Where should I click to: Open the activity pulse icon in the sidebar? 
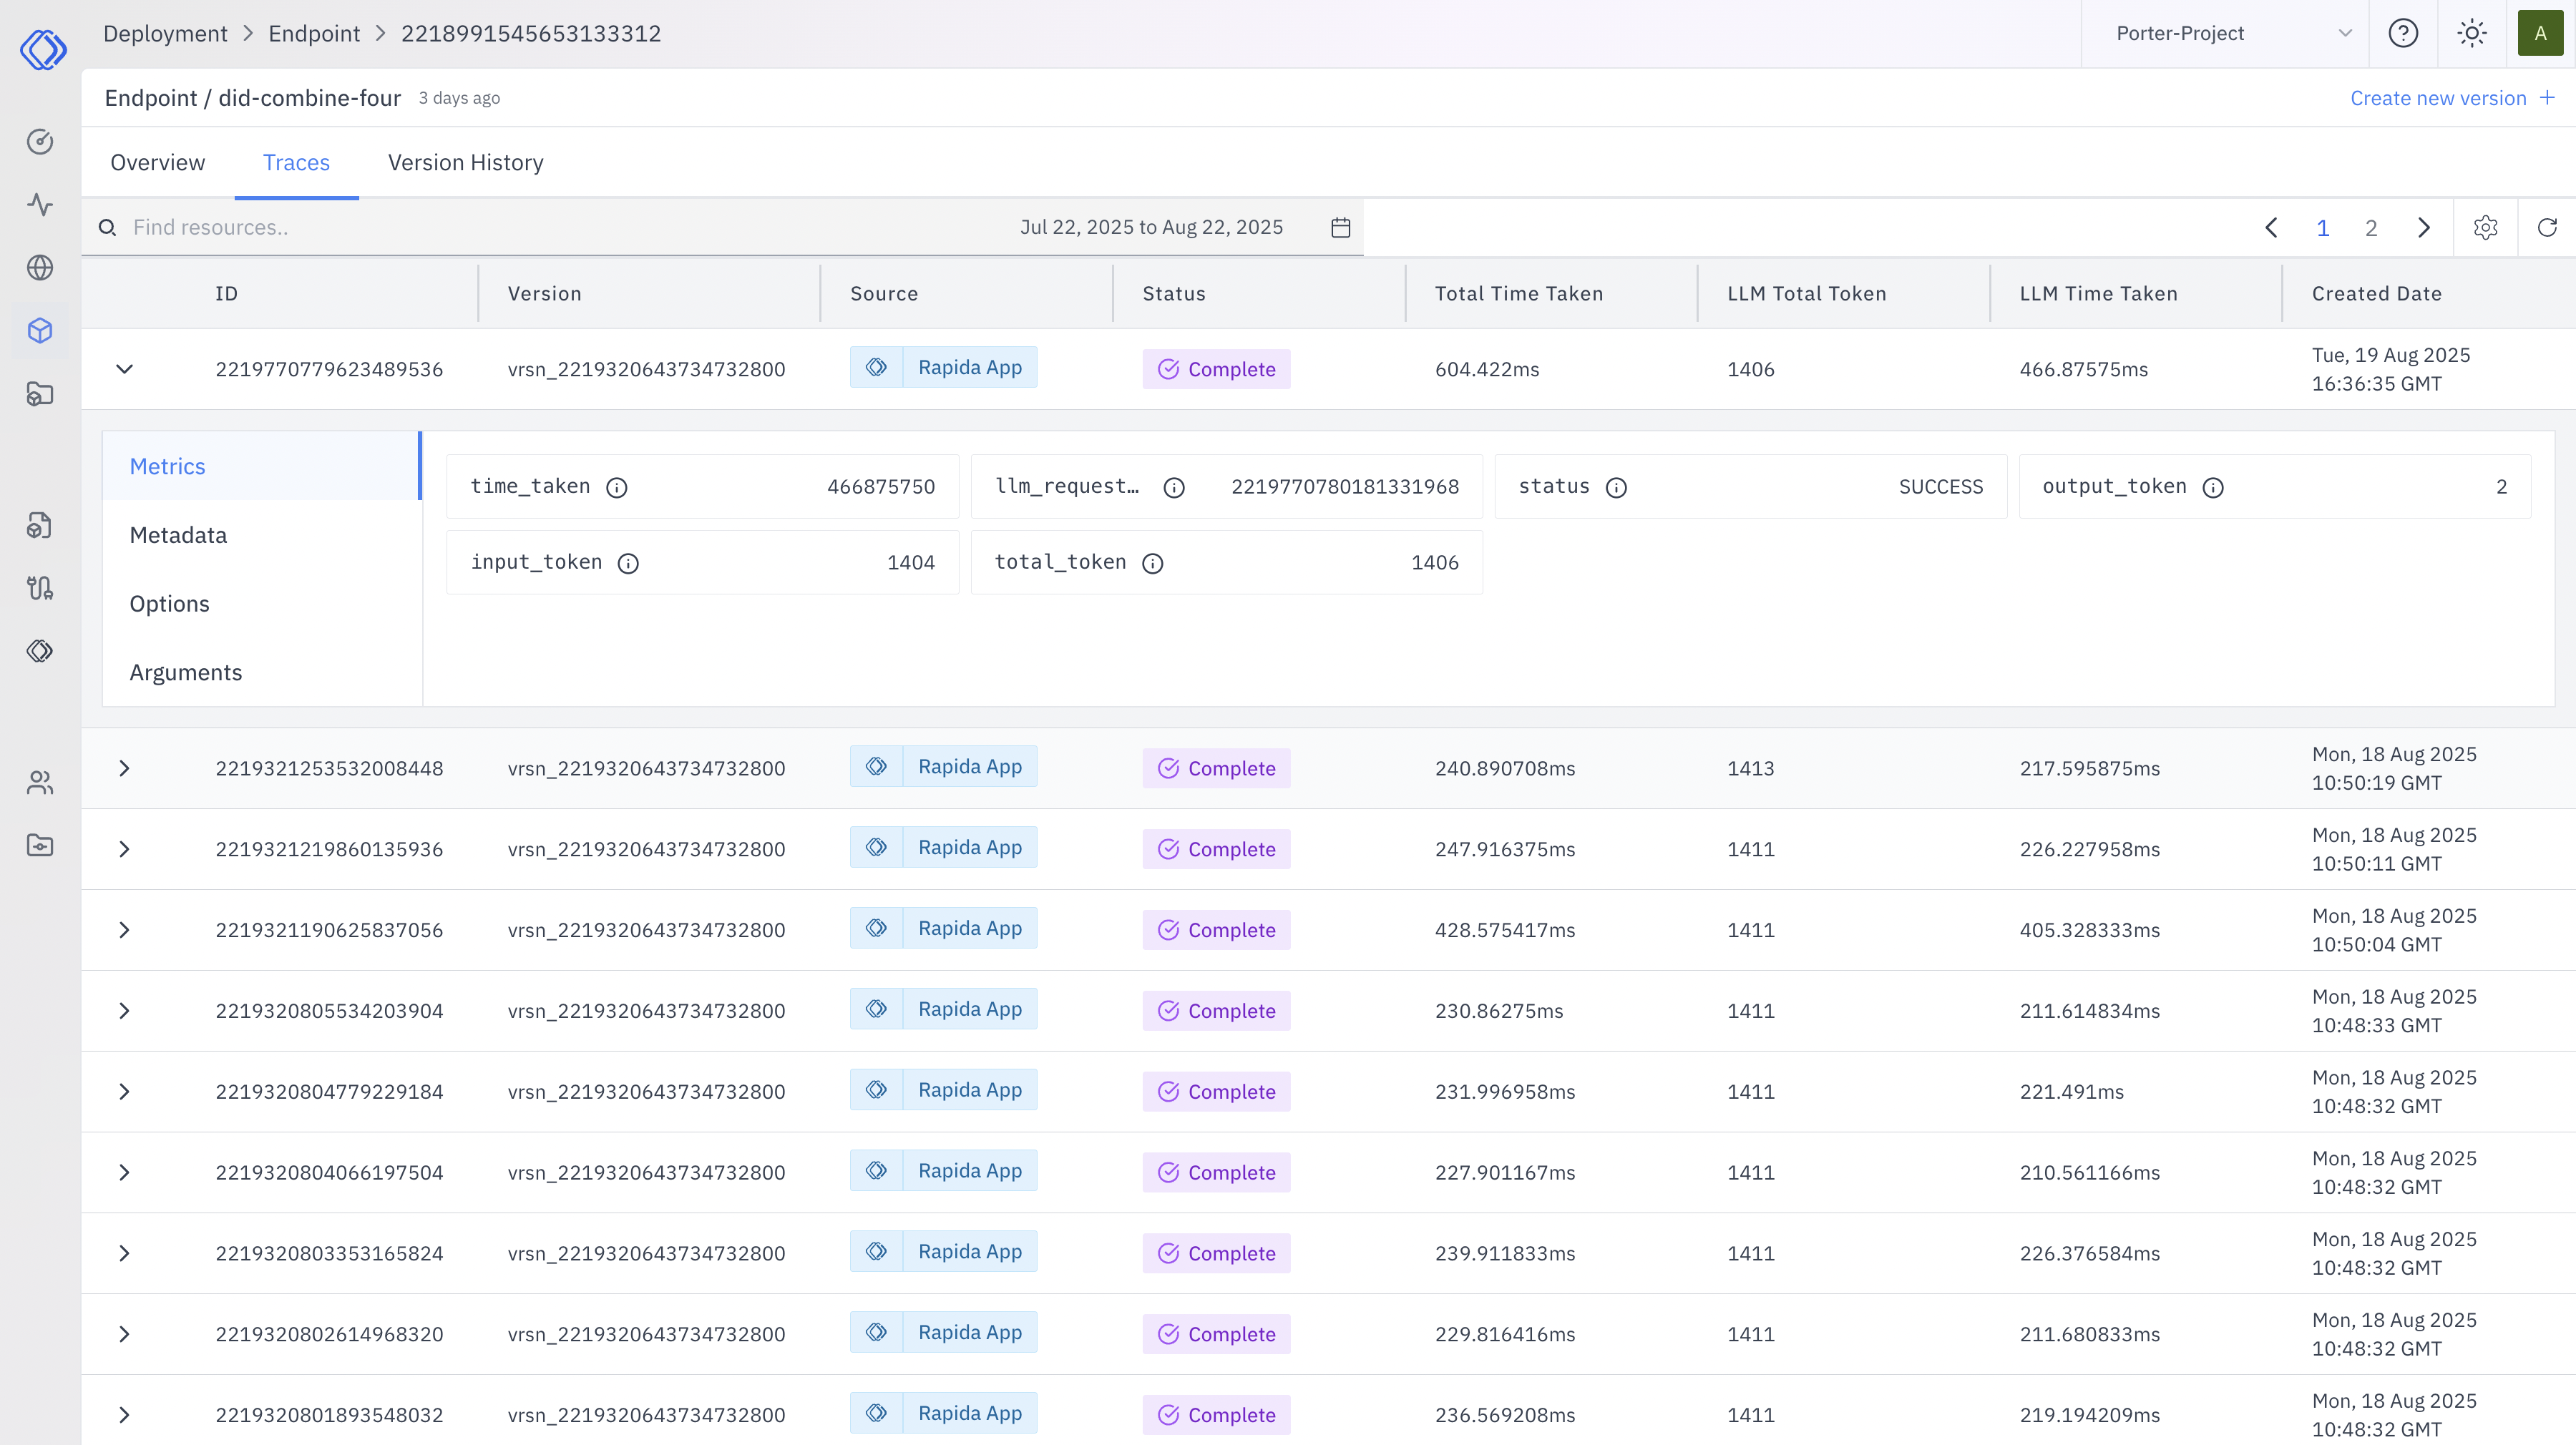[40, 205]
